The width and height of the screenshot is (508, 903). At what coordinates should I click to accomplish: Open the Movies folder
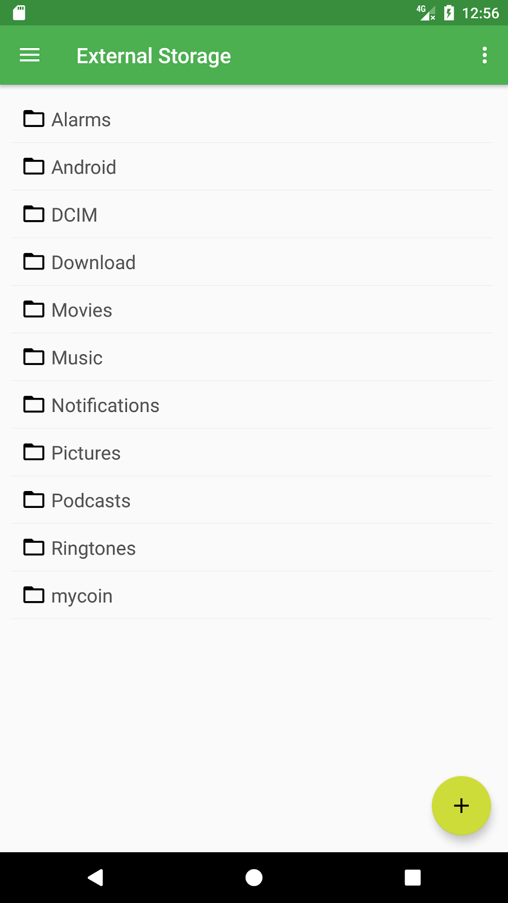[x=252, y=309]
